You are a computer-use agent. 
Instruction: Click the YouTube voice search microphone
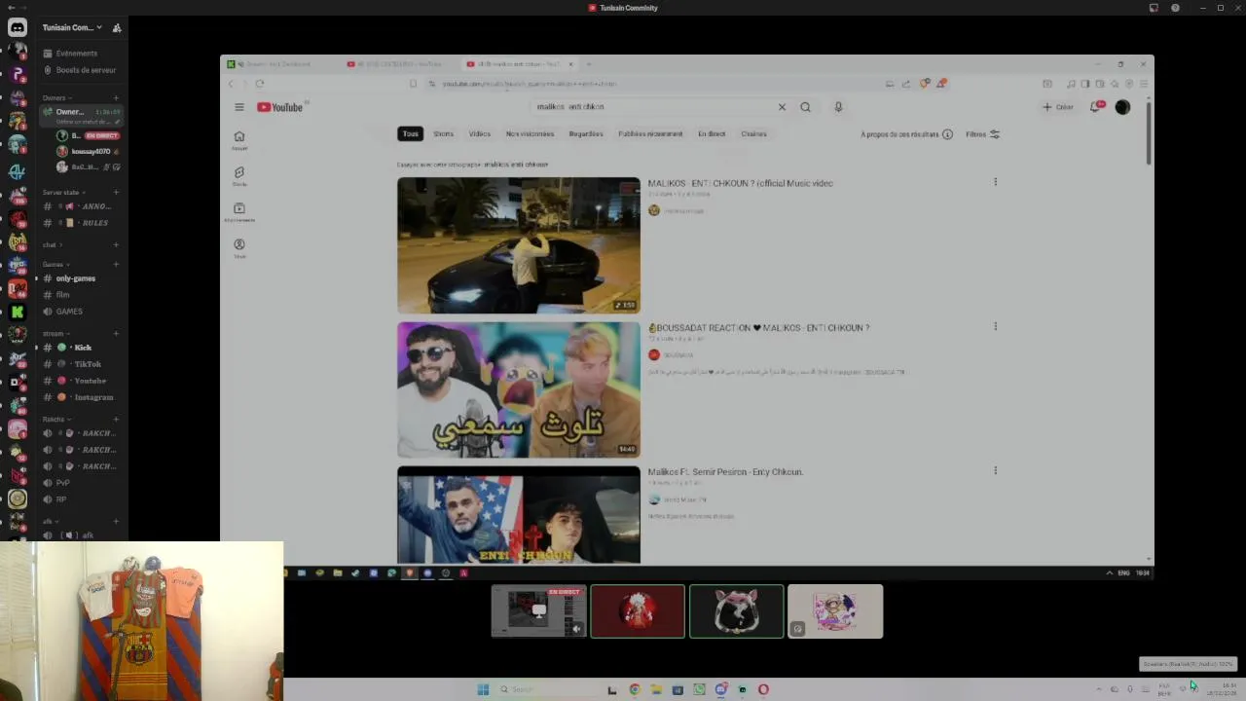(838, 107)
